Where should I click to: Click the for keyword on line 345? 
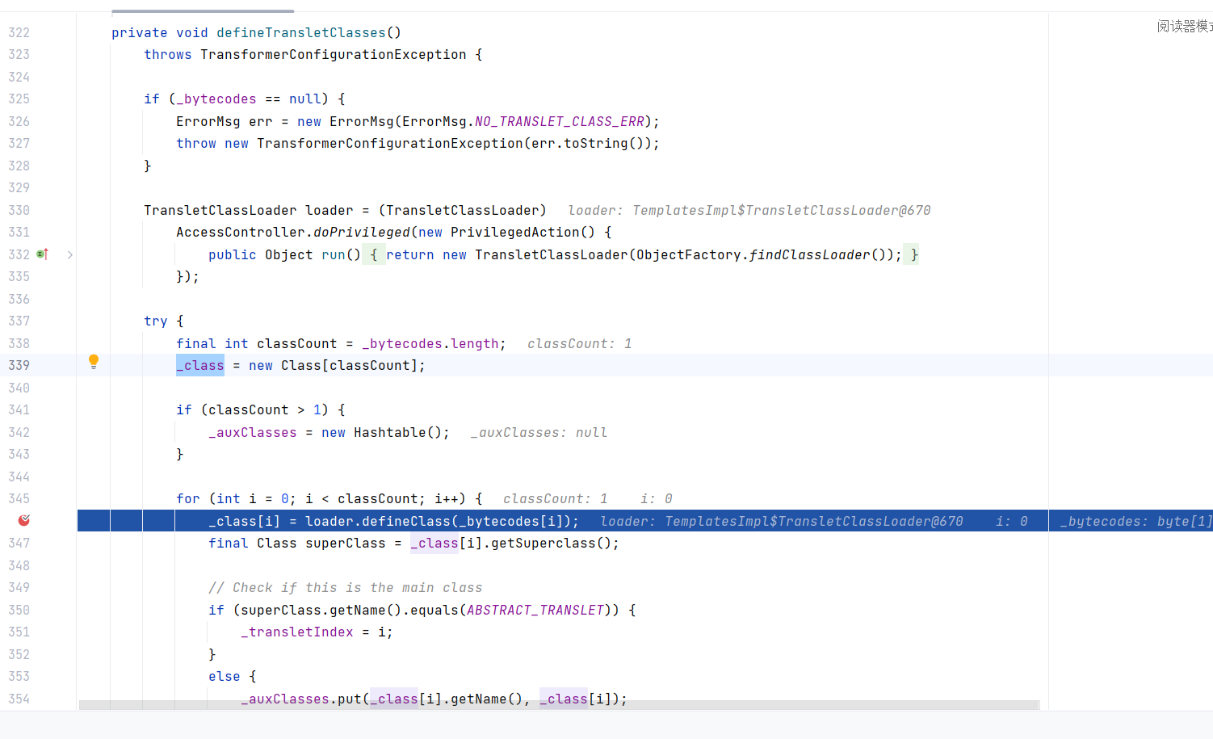(x=188, y=499)
